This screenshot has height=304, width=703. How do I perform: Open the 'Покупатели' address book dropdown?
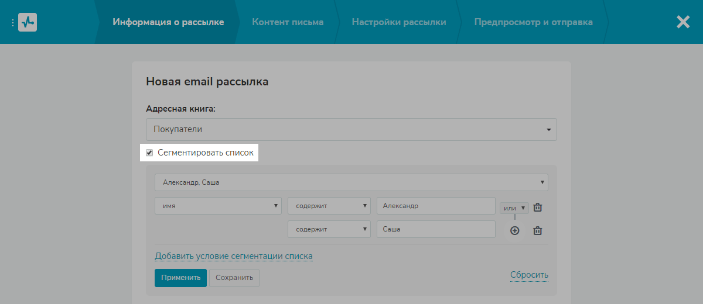point(351,129)
